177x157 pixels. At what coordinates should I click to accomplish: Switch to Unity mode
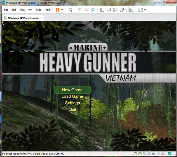[122, 10]
